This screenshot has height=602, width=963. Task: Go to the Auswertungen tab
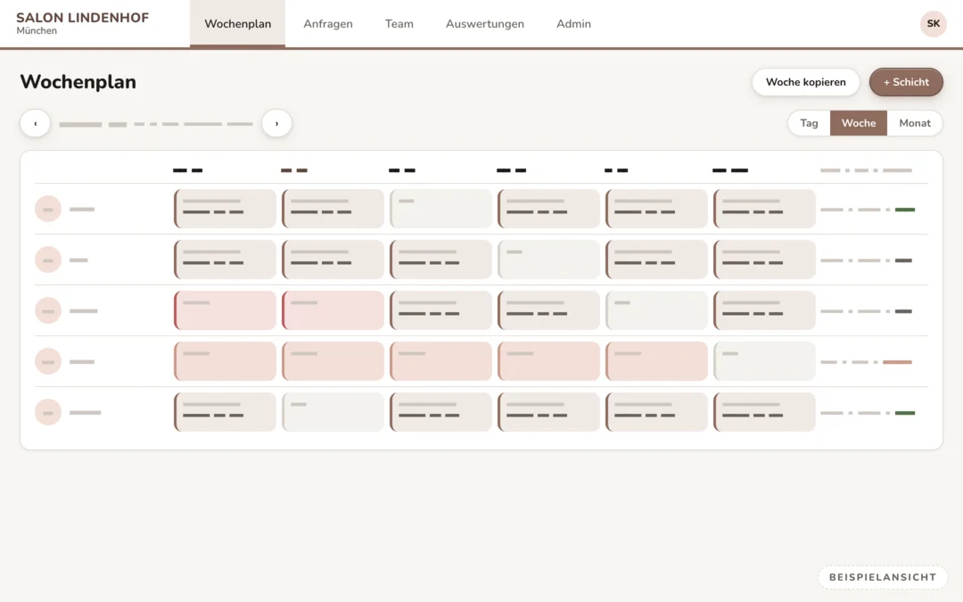click(x=485, y=23)
